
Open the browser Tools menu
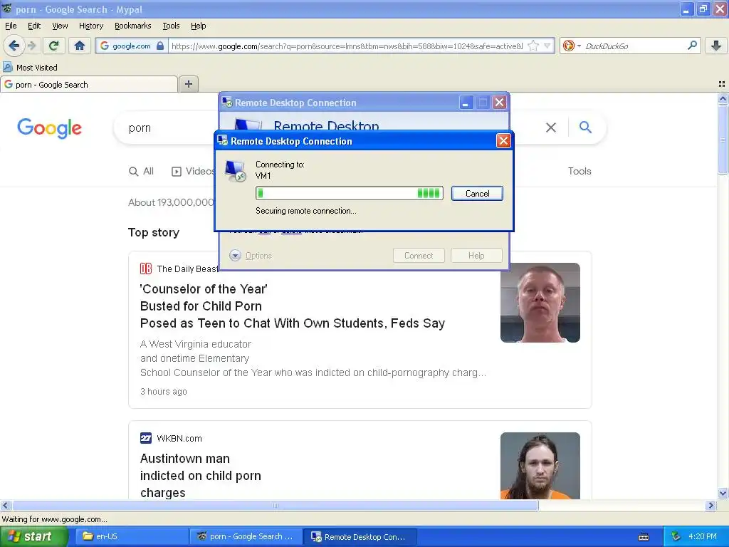coord(171,26)
